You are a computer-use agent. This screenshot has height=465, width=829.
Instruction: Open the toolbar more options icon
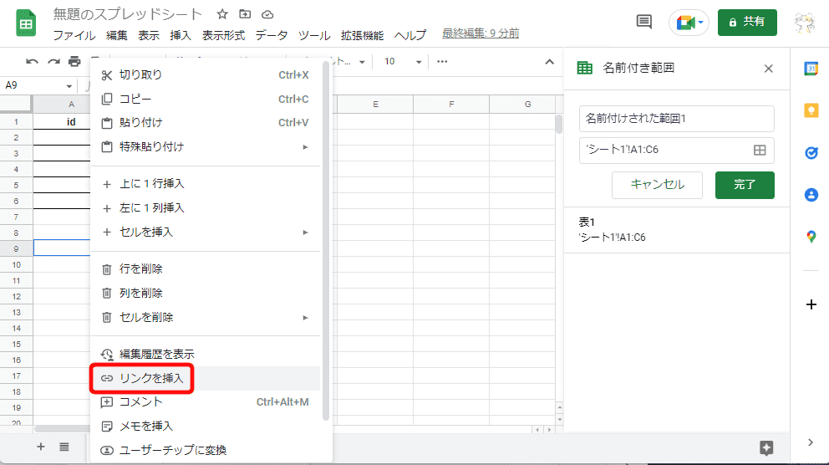[442, 62]
